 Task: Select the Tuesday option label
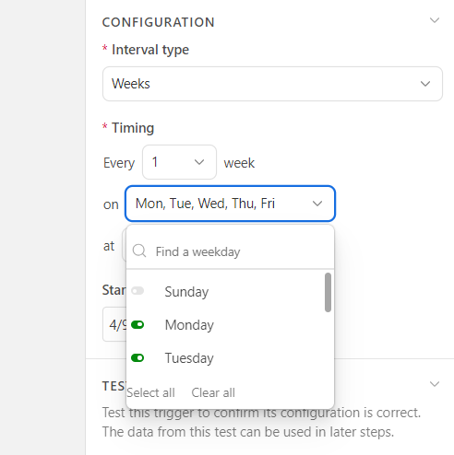tap(189, 358)
